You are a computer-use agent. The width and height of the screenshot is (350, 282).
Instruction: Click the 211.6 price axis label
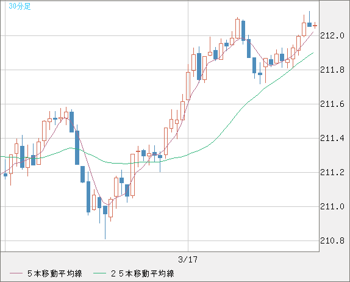332,104
